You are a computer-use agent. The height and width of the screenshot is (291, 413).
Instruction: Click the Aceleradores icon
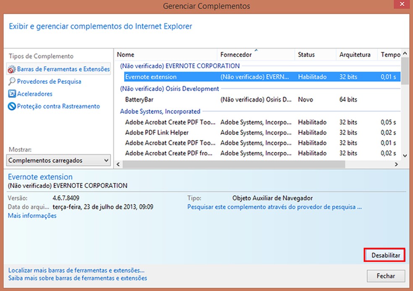pos(12,94)
